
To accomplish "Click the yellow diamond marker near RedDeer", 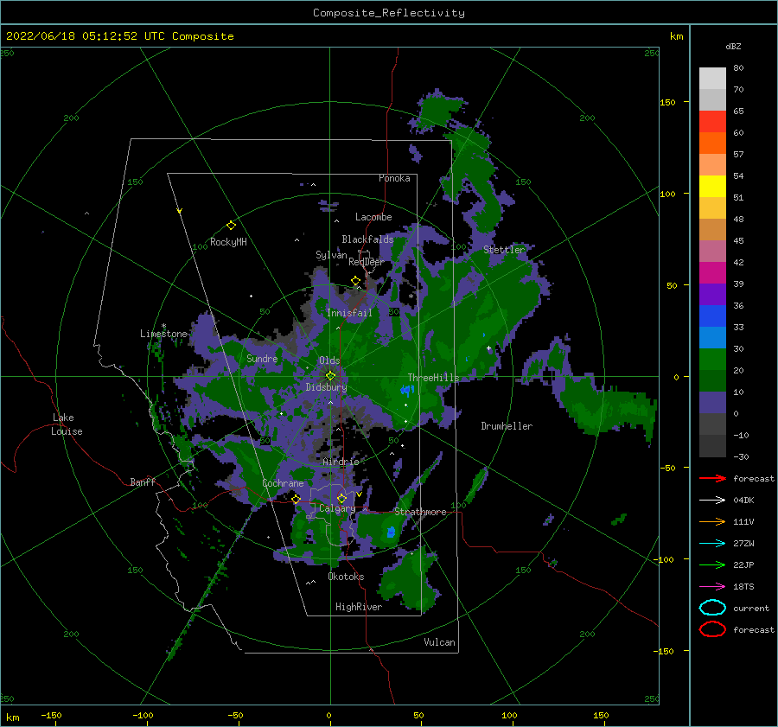I will [x=355, y=280].
